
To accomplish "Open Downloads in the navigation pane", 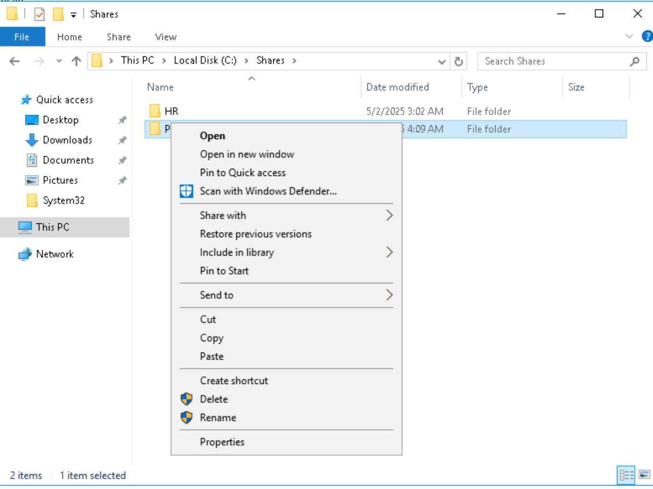I will click(x=67, y=140).
